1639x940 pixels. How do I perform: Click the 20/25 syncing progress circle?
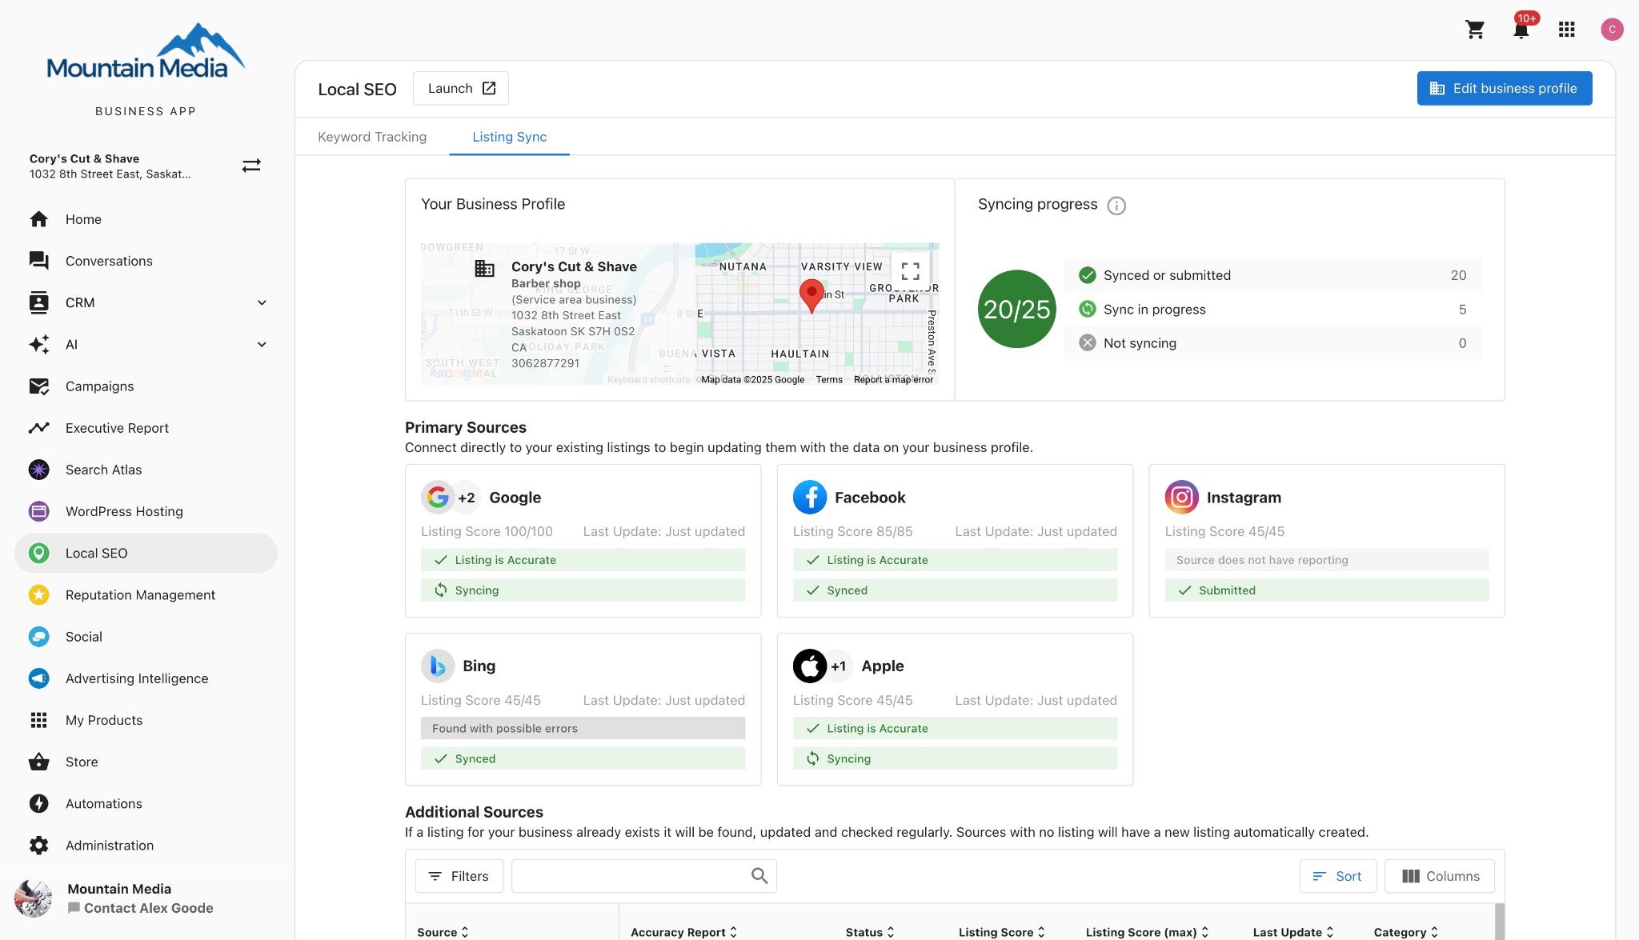pos(1016,309)
